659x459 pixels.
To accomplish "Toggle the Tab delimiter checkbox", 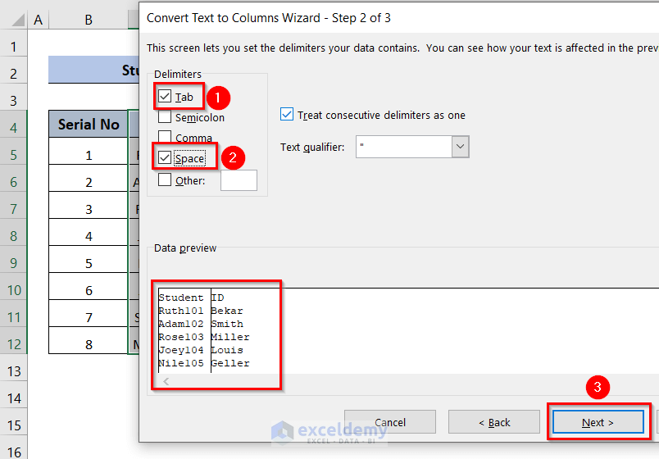I will point(165,97).
